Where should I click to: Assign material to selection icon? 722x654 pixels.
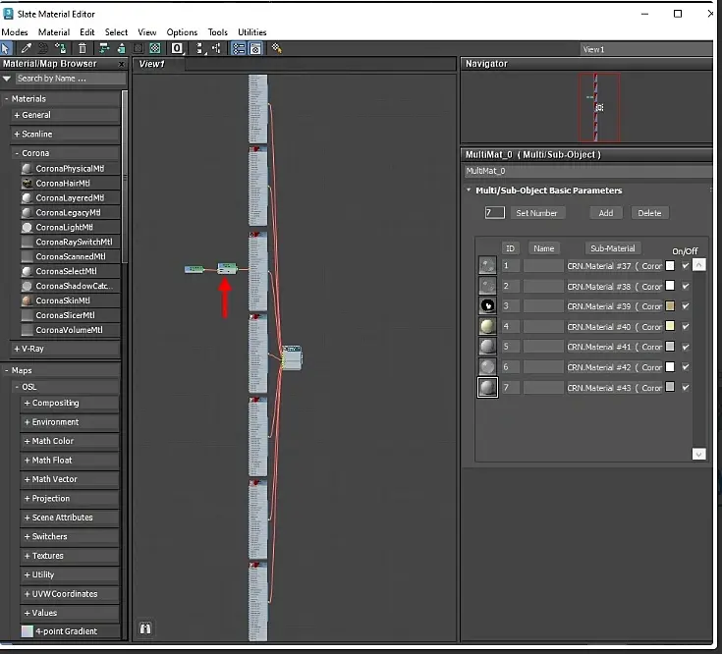tap(60, 48)
